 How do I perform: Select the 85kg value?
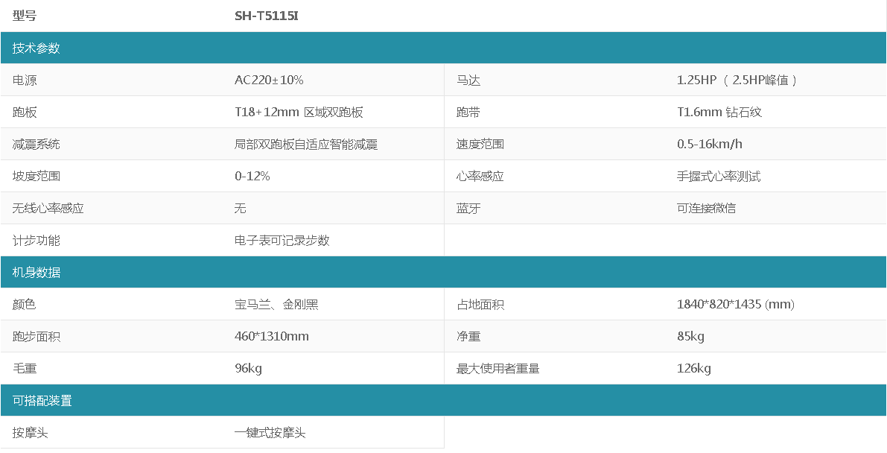click(x=690, y=336)
